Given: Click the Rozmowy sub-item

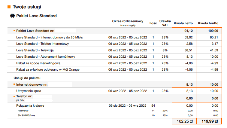Looking at the screenshot, I should click(23, 111).
